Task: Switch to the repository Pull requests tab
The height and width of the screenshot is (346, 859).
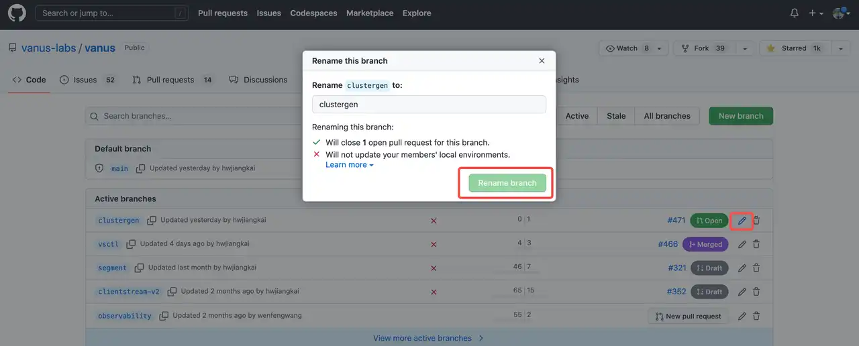Action: pyautogui.click(x=172, y=80)
